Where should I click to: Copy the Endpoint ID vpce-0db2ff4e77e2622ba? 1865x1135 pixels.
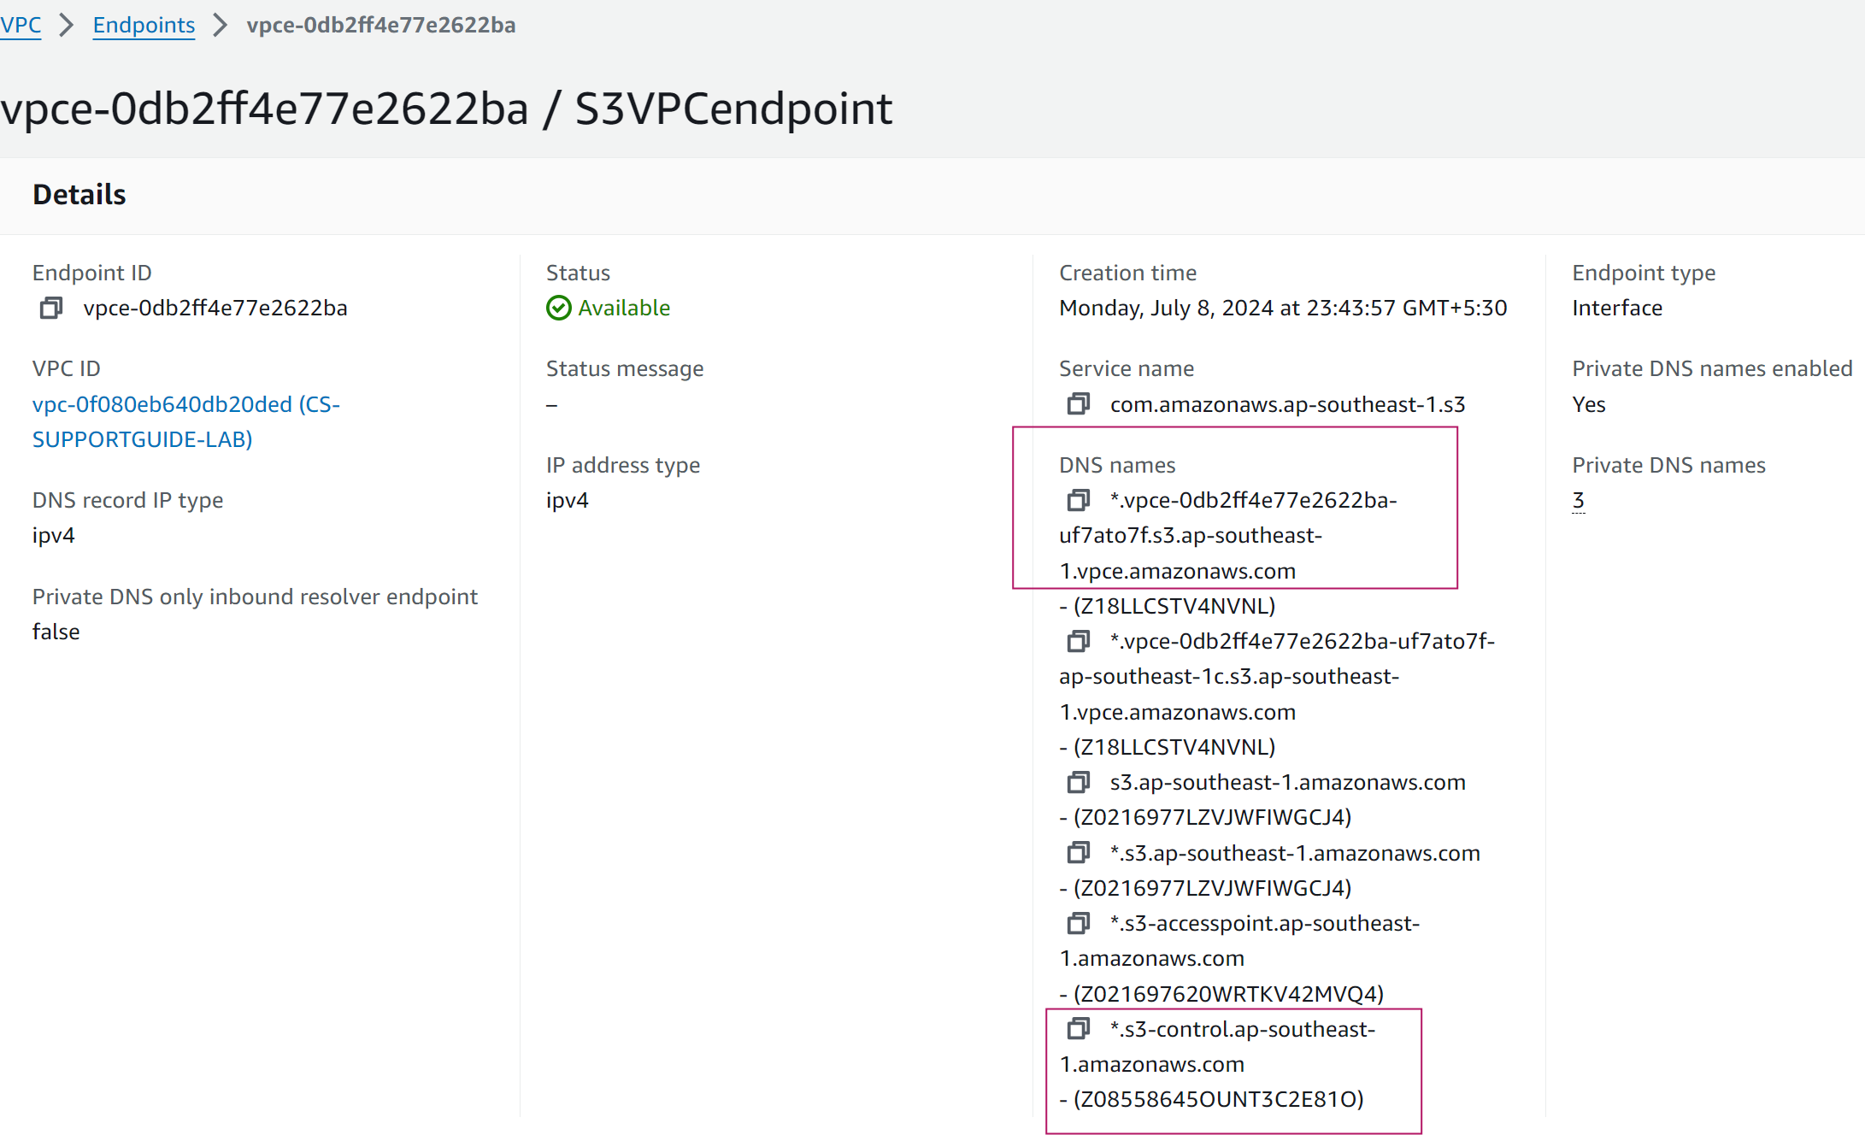[x=51, y=308]
